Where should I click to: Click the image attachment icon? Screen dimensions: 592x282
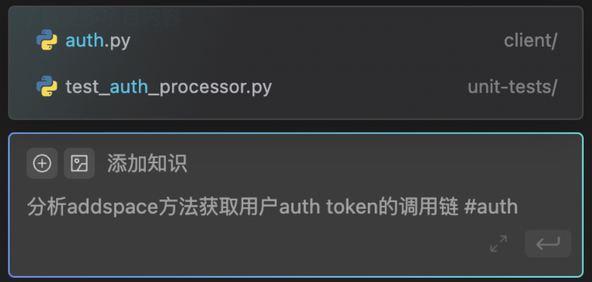point(80,163)
